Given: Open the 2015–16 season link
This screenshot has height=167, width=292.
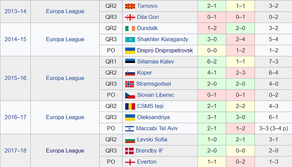Looking at the screenshot, I should (x=15, y=78).
